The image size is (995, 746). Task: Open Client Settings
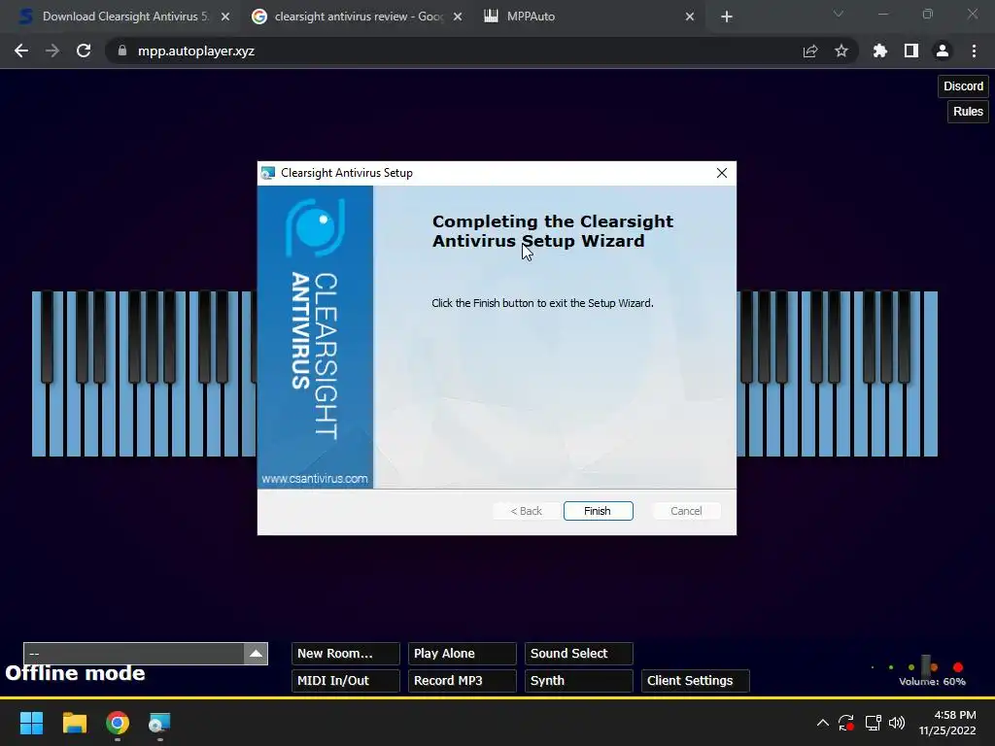point(696,681)
